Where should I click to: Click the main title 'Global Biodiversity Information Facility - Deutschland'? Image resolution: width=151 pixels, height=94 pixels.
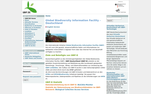click(73, 22)
